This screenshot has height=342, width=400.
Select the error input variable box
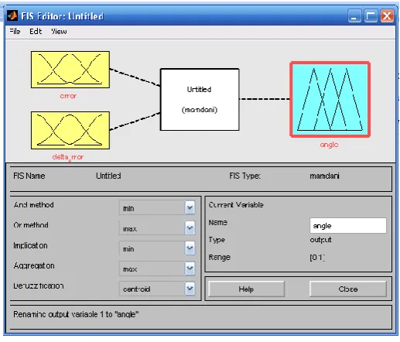tap(70, 70)
